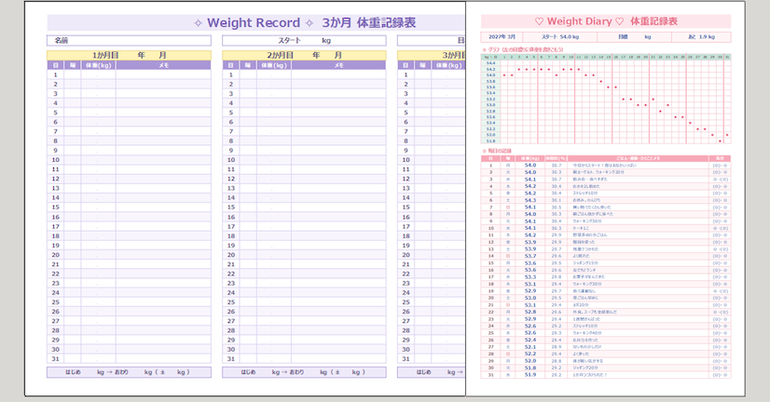The height and width of the screenshot is (402, 770).
Task: Click the ごはん・運動・ひとことメモ column header
Action: pos(639,158)
